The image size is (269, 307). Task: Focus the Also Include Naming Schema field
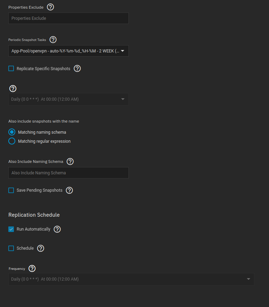pos(68,173)
